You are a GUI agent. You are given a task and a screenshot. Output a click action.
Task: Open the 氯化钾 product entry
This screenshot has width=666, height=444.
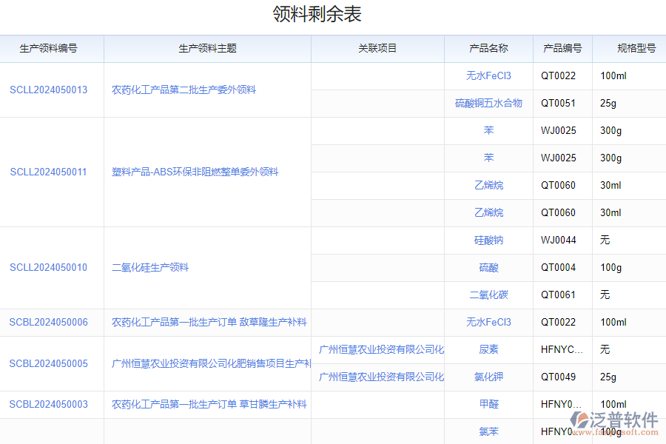tap(488, 377)
